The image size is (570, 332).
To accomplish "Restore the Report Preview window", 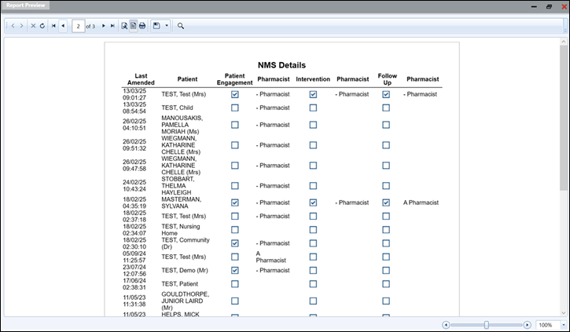I will pos(549,6).
